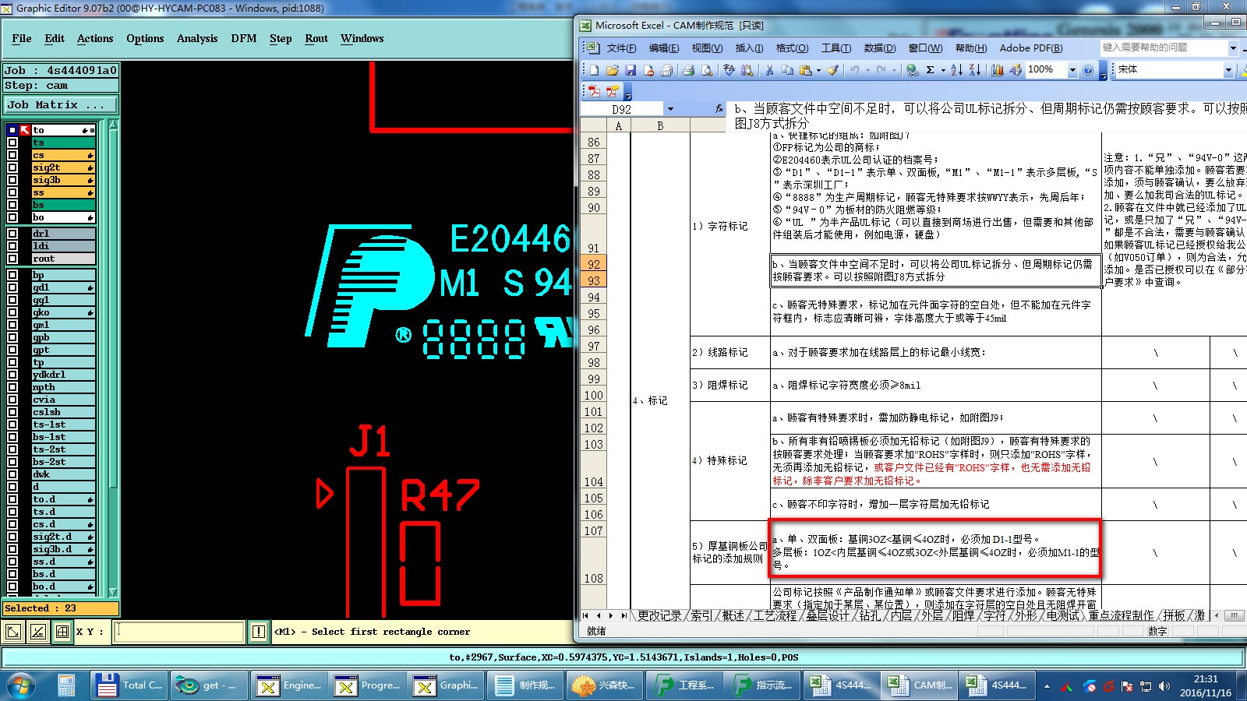The height and width of the screenshot is (701, 1247).
Task: Click Sort Ascending A-Z icon
Action: [x=957, y=70]
